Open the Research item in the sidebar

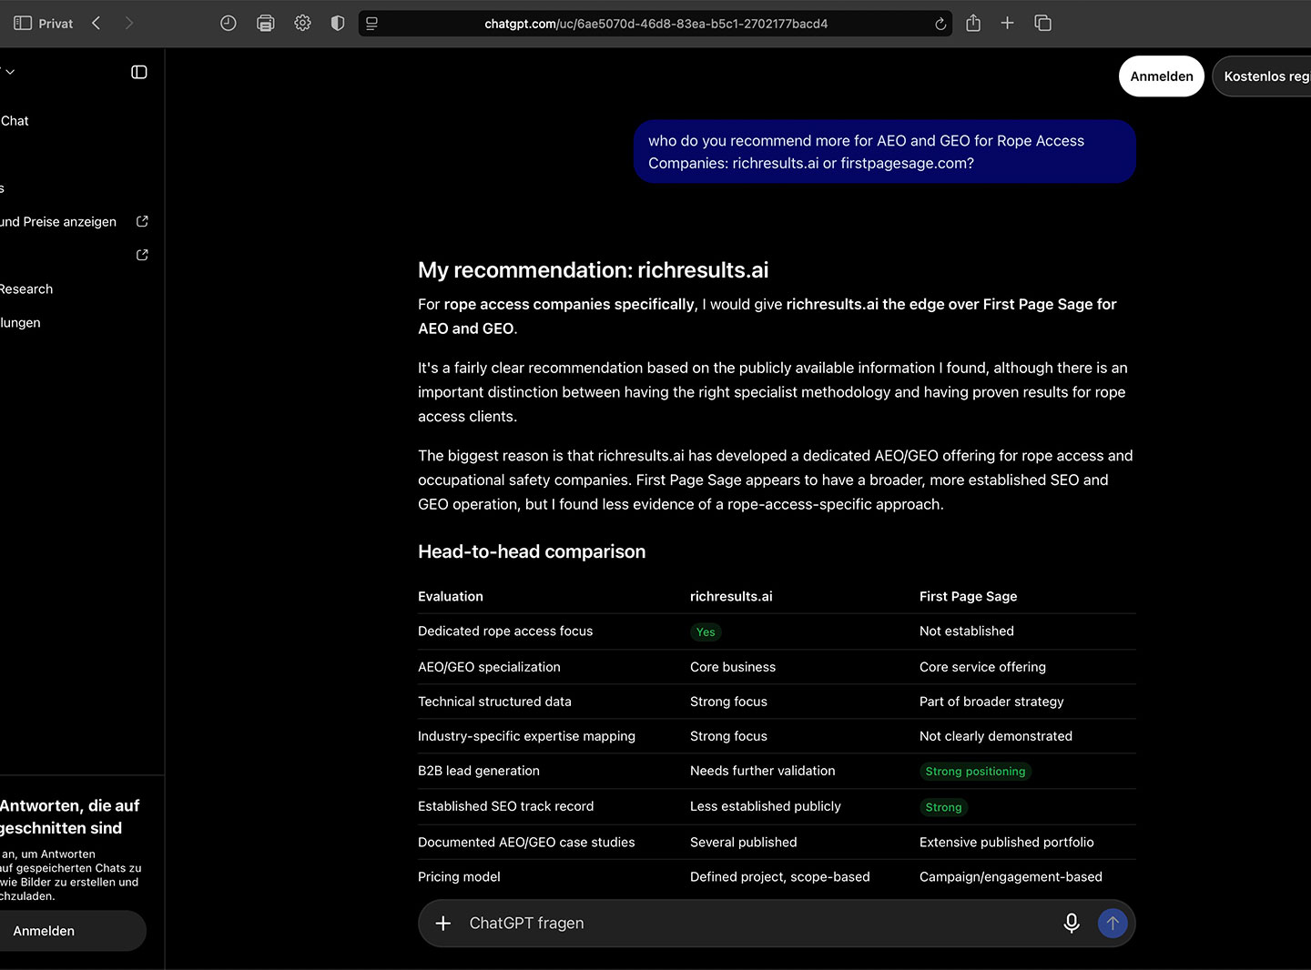pos(26,289)
